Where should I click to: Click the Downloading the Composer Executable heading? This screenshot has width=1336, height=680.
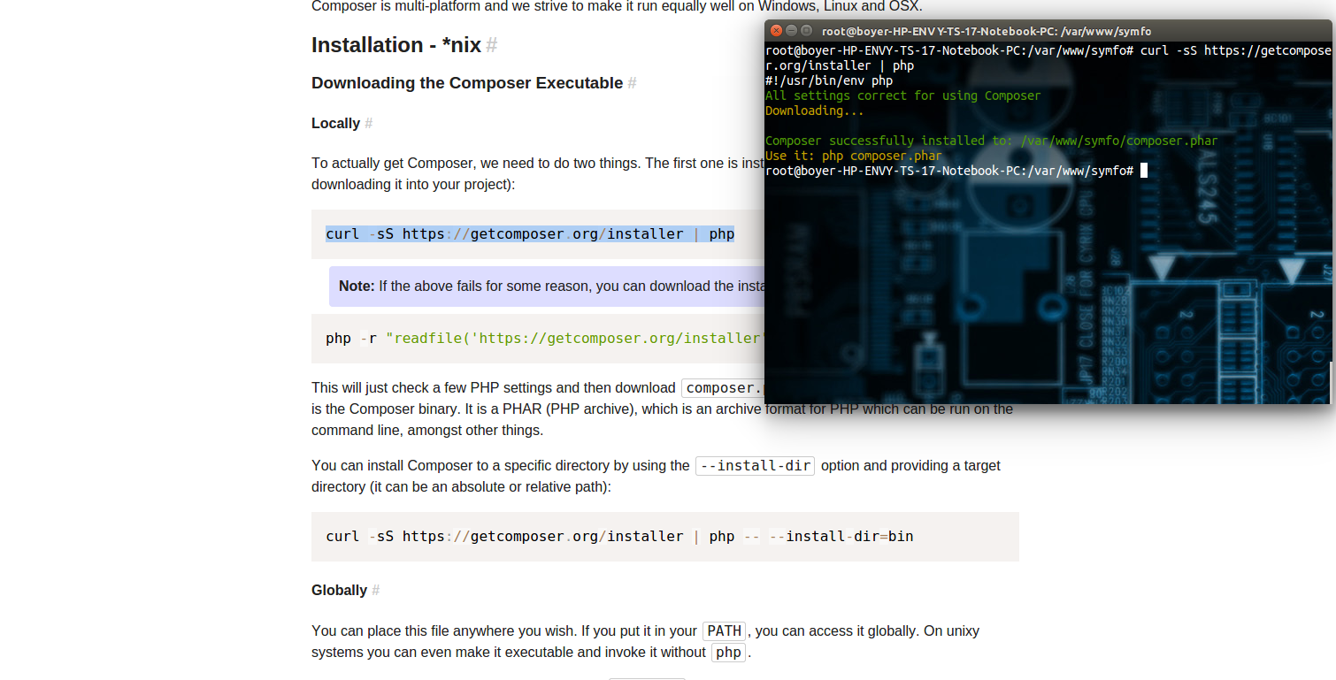coord(467,83)
